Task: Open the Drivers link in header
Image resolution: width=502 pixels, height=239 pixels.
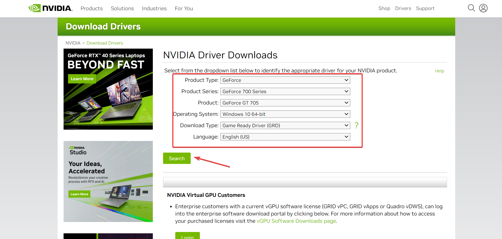Action: tap(403, 8)
